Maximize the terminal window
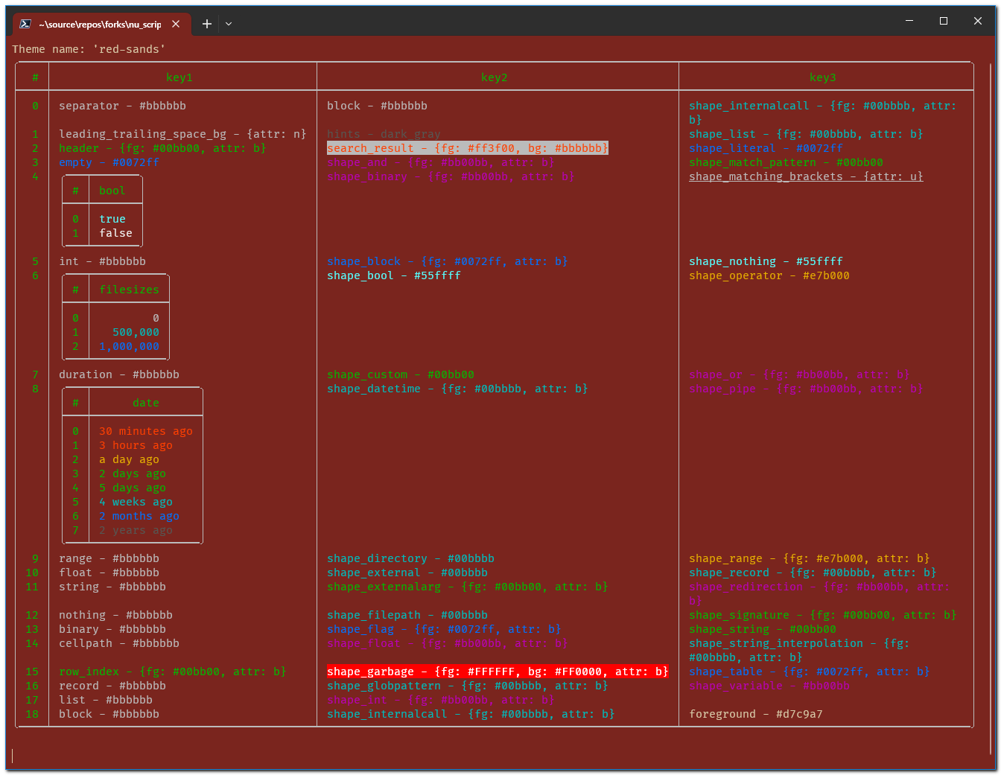Viewport: 1001px width, 775px height. click(944, 21)
